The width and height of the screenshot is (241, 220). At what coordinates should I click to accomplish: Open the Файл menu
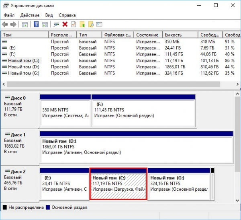[9, 15]
